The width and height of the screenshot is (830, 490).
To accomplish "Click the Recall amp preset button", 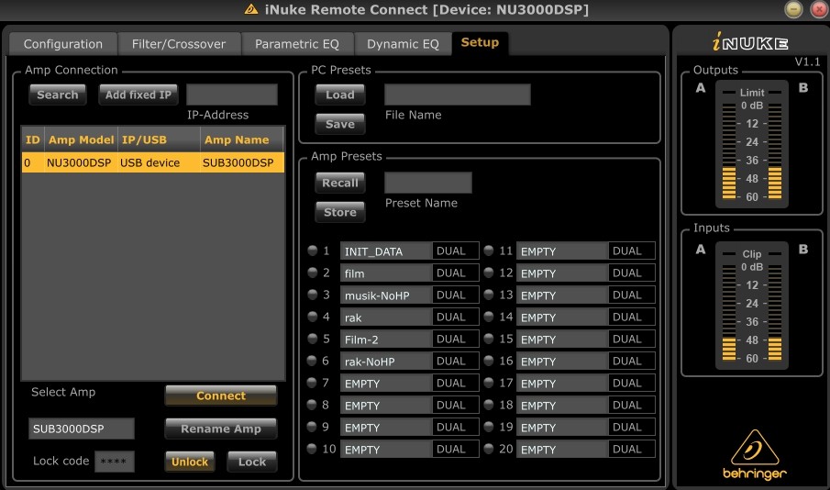I will click(x=340, y=183).
